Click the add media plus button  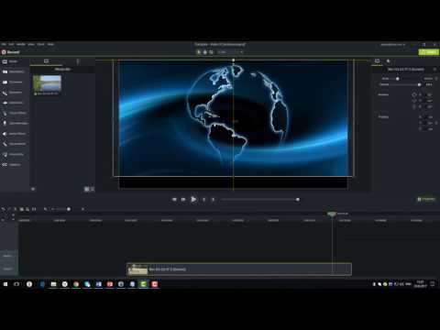33,189
